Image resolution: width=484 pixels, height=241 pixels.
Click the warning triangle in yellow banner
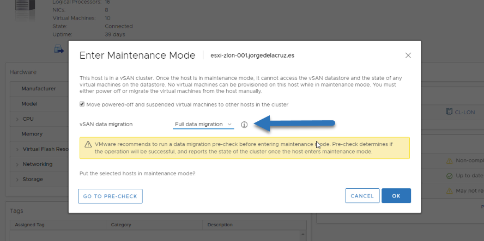point(88,144)
